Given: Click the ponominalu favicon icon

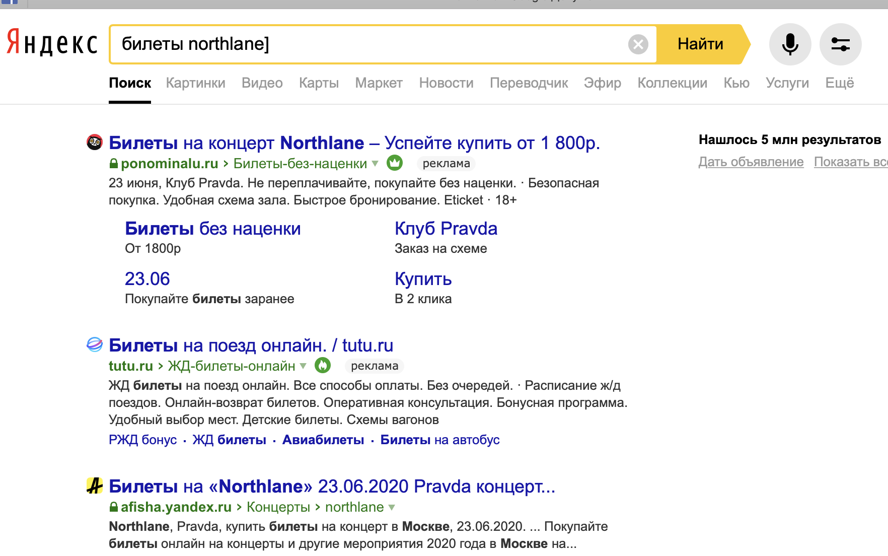Looking at the screenshot, I should (x=94, y=143).
